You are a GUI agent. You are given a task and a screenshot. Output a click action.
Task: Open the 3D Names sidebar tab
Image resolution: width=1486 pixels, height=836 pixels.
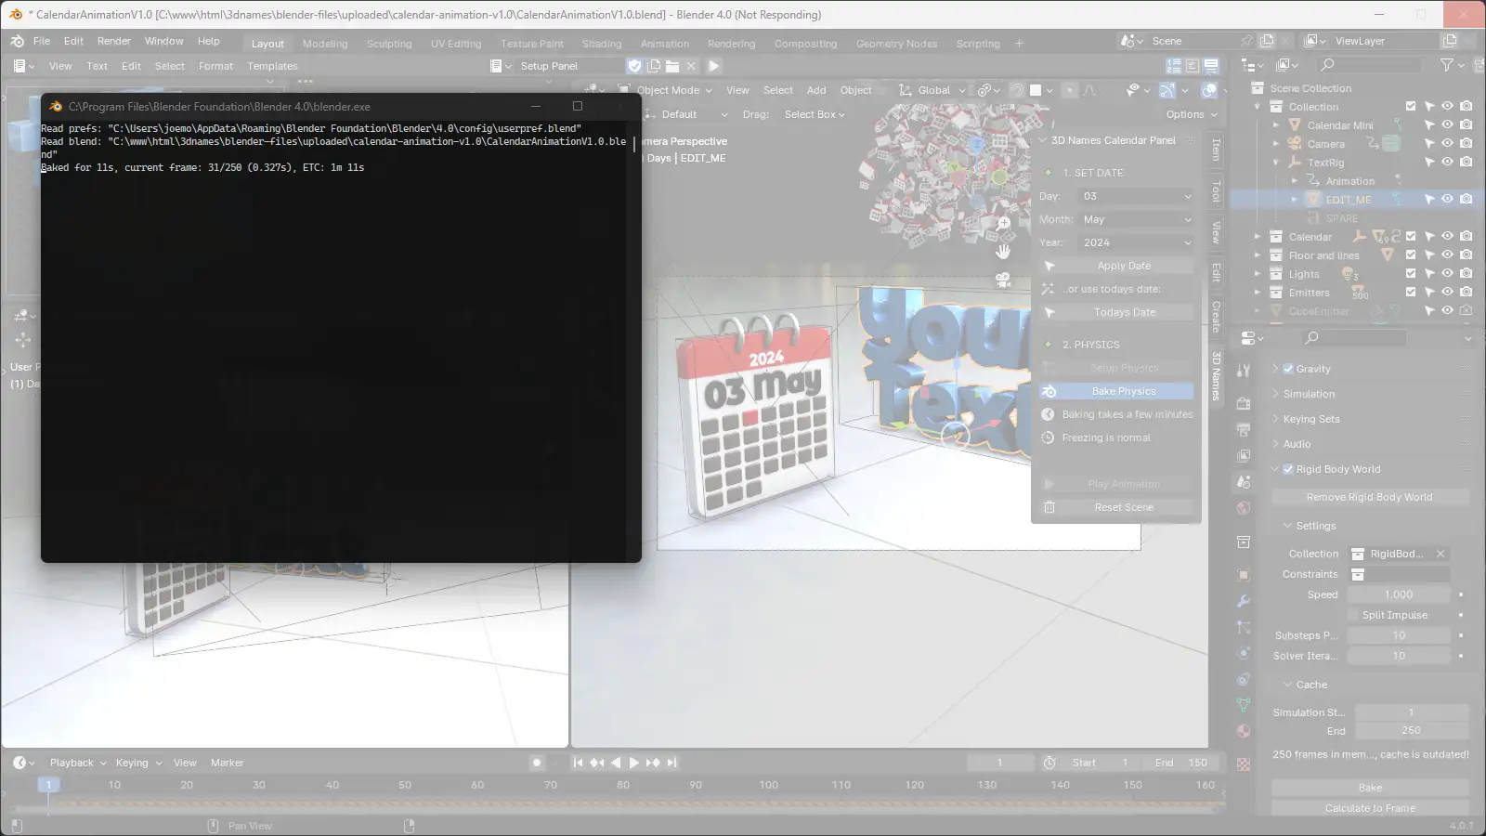point(1216,375)
